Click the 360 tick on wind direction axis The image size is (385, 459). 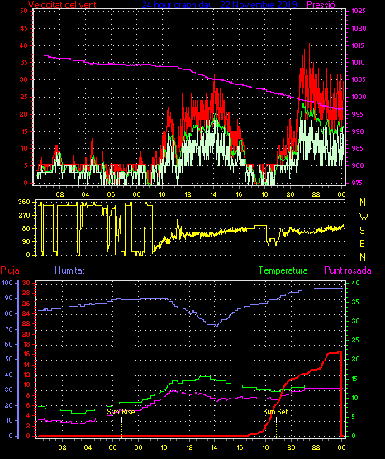pos(24,202)
